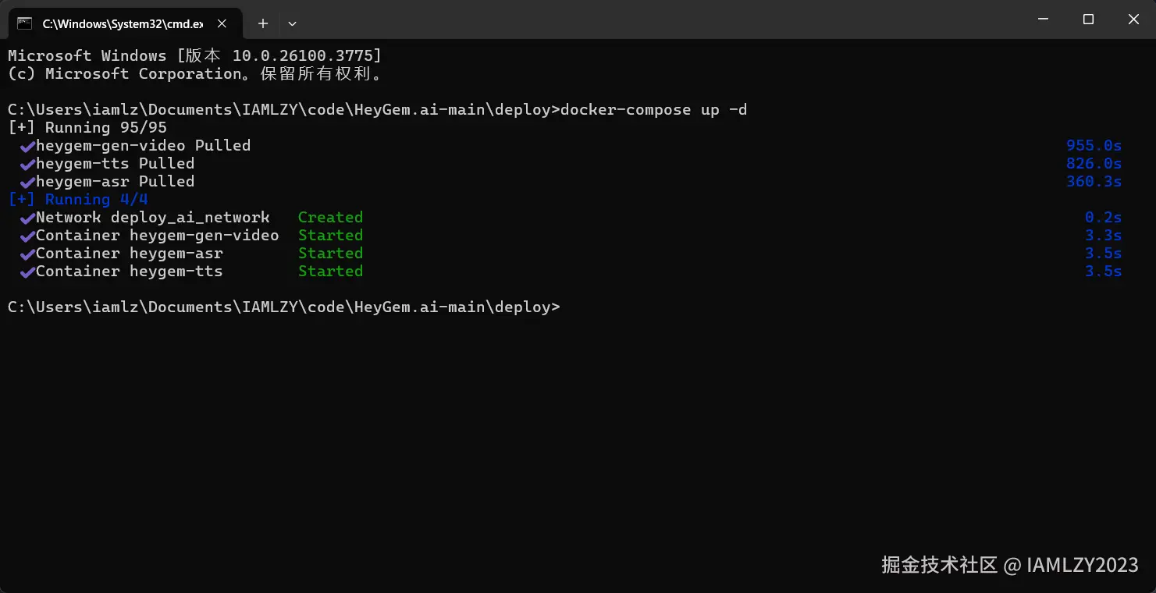Screen dimensions: 1156x593
Task: Click the IAMLZY2023 watermark text
Action: click(x=1082, y=565)
